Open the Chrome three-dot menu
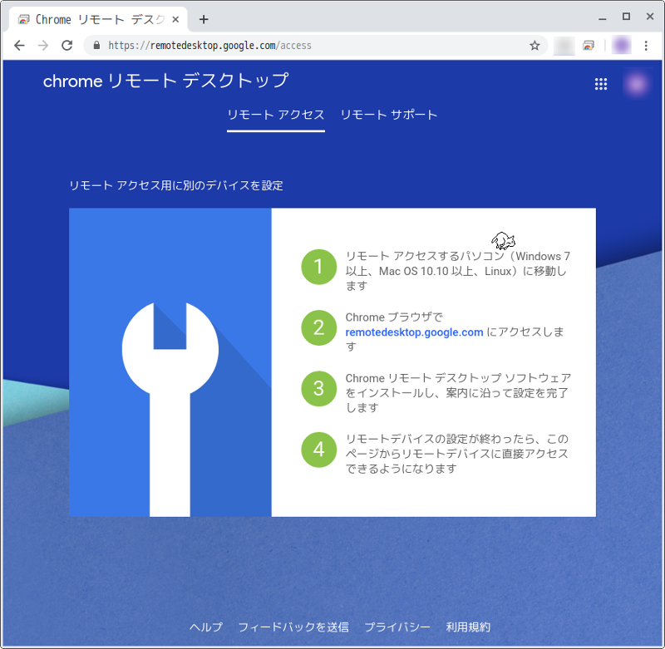The image size is (665, 649). tap(646, 46)
